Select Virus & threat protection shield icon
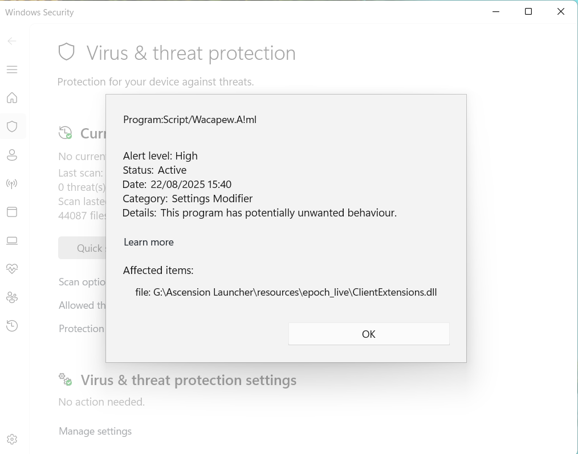The width and height of the screenshot is (578, 454). pos(12,126)
